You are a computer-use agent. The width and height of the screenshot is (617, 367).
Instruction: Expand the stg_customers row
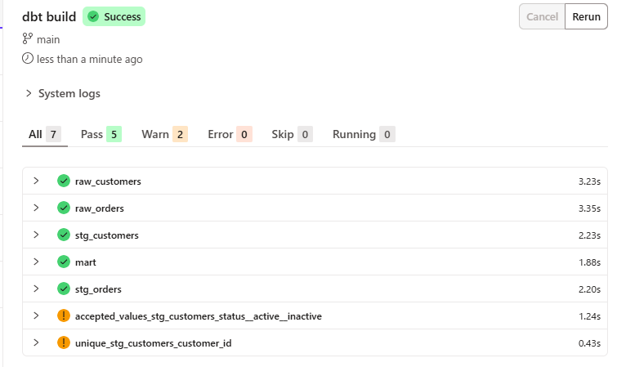coord(36,235)
